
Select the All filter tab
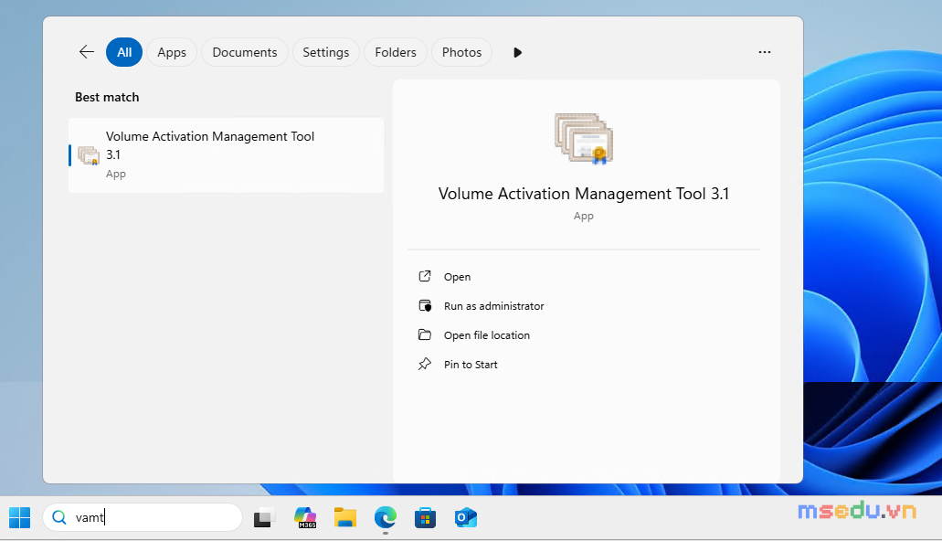click(x=124, y=52)
